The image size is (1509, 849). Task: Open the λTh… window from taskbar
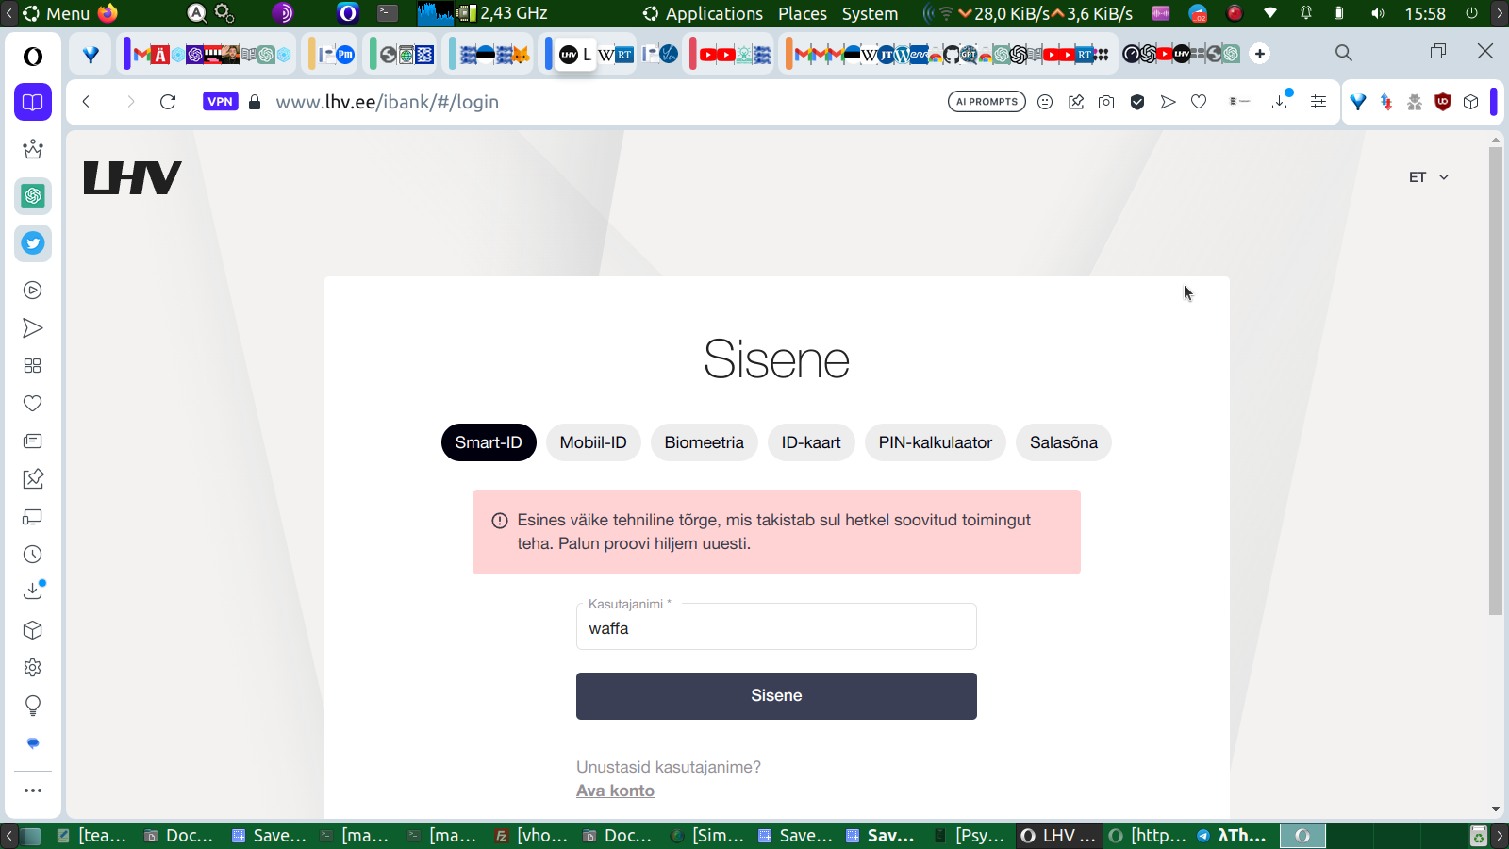pyautogui.click(x=1232, y=836)
